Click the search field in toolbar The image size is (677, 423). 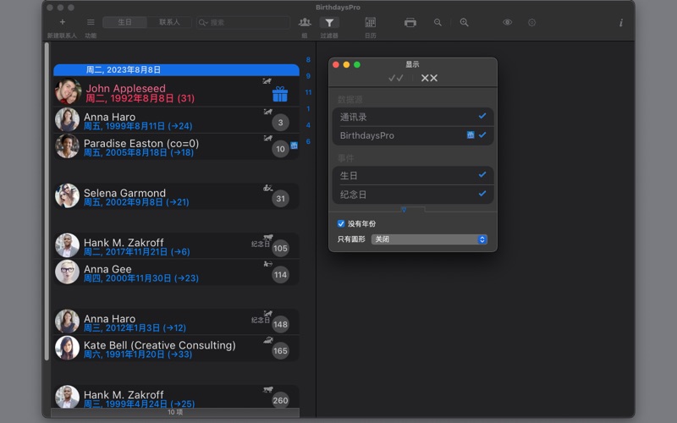245,23
